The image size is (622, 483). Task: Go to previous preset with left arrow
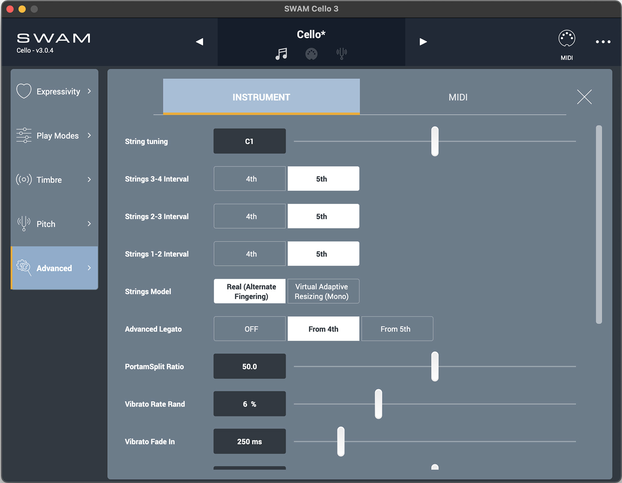point(199,42)
